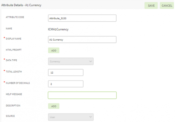Click the SAVE button
Viewport: 175px width, 122px height.
[151, 5]
